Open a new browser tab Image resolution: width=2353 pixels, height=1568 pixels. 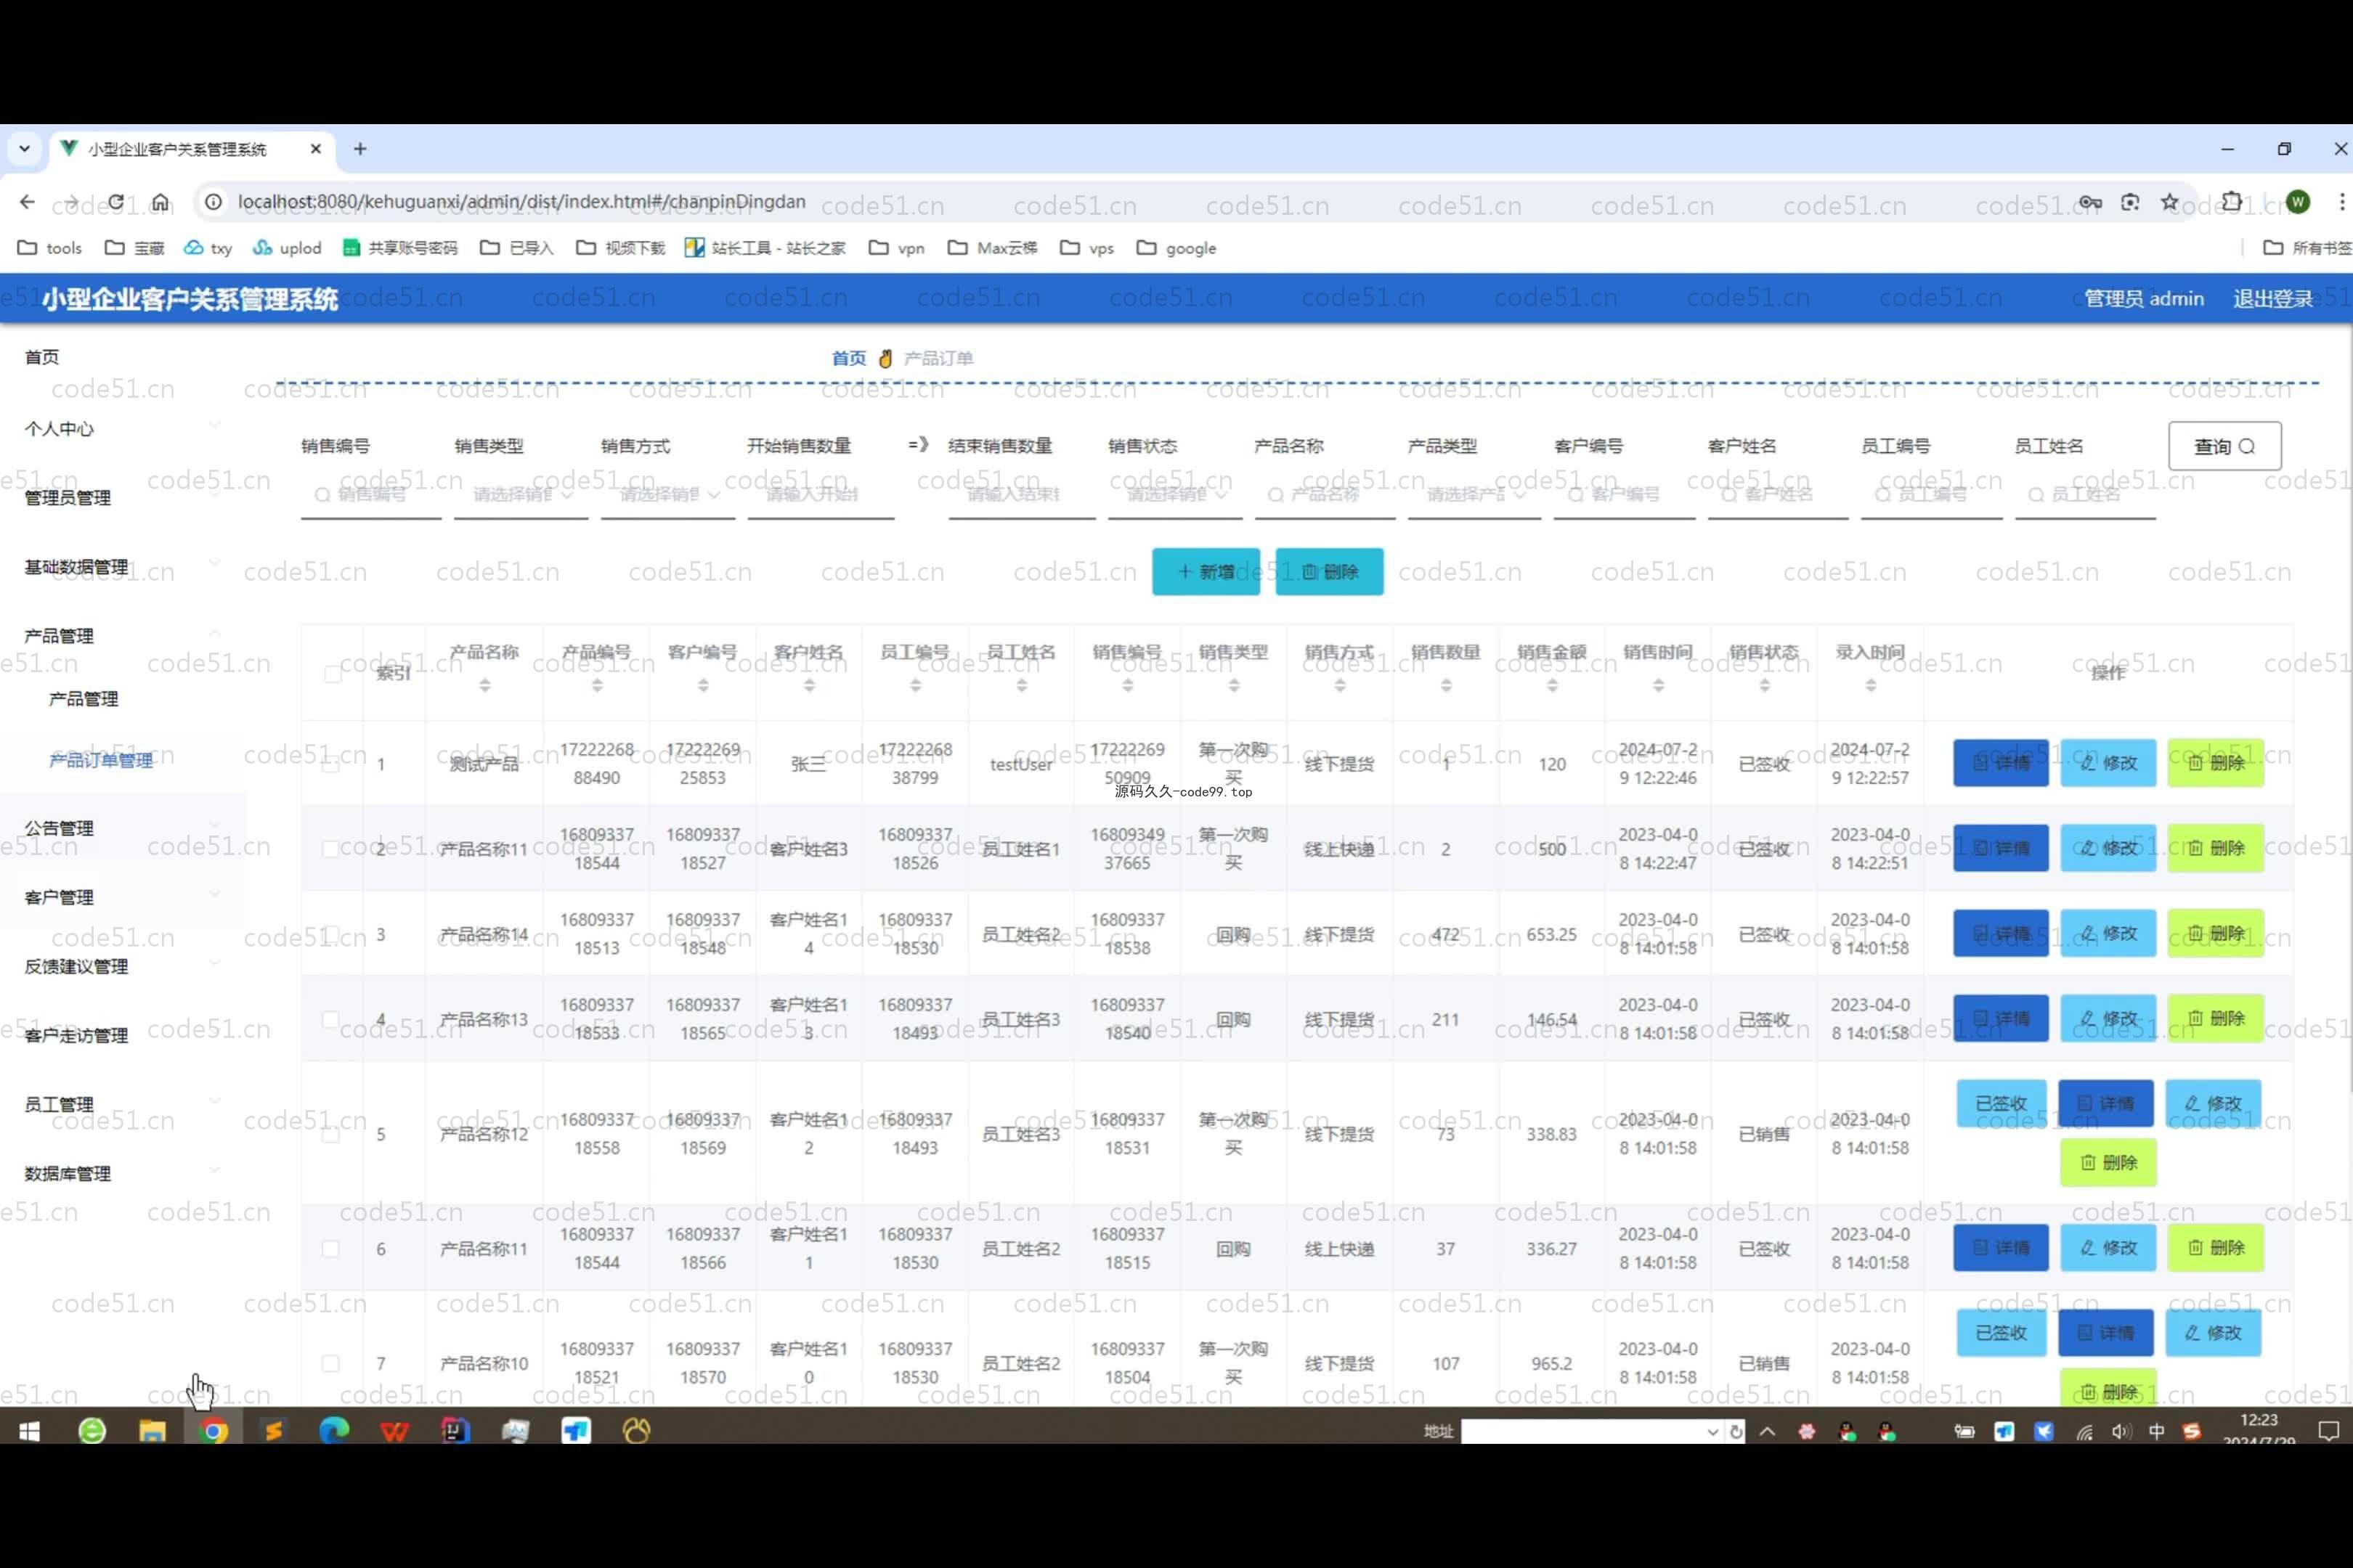360,149
